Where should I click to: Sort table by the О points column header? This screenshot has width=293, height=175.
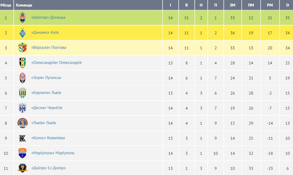[x=288, y=5]
